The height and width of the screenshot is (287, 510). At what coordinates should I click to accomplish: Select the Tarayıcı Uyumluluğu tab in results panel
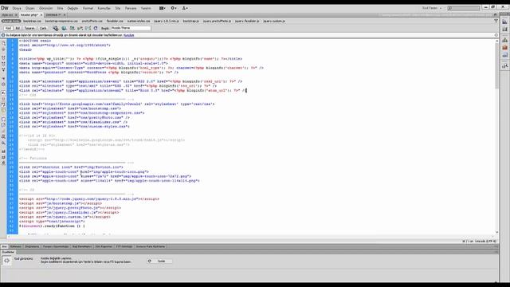coord(56,246)
